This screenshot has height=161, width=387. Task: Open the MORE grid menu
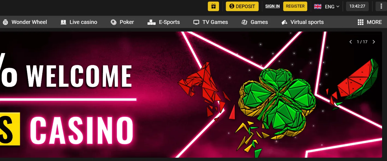tap(370, 22)
